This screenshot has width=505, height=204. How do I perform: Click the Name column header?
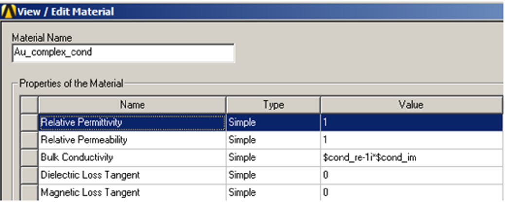click(x=132, y=105)
